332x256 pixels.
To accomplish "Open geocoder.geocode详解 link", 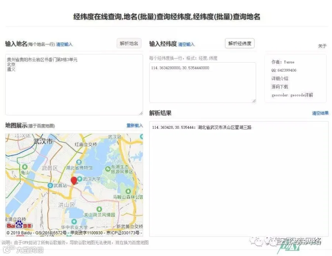I will (x=292, y=95).
